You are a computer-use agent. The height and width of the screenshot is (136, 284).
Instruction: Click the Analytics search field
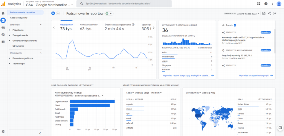click(x=124, y=4)
